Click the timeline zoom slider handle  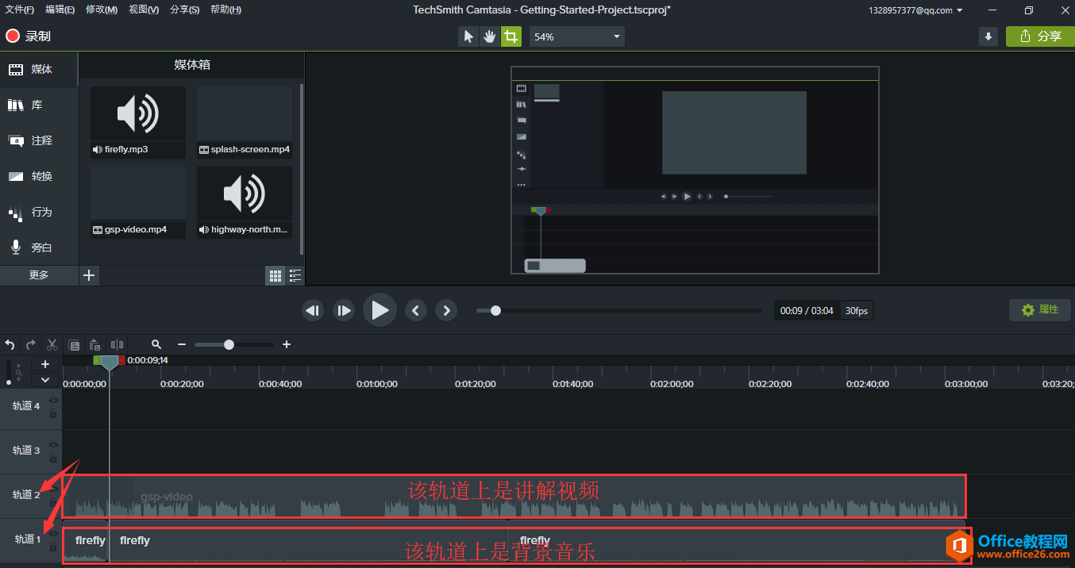point(229,344)
